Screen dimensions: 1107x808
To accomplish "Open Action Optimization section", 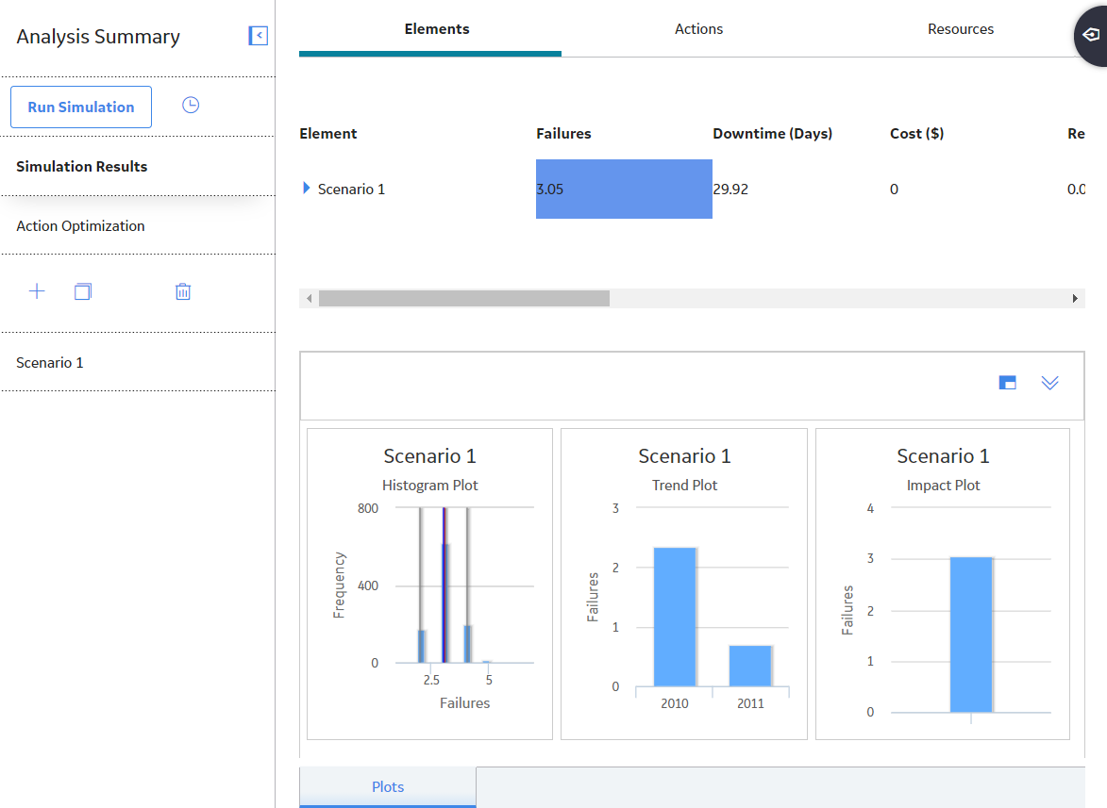I will [x=138, y=225].
